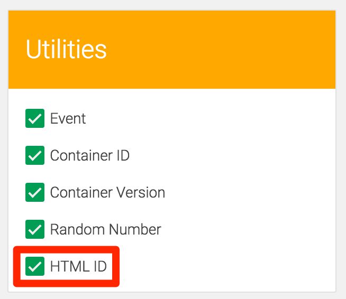Select the Container Version label text

coord(108,193)
